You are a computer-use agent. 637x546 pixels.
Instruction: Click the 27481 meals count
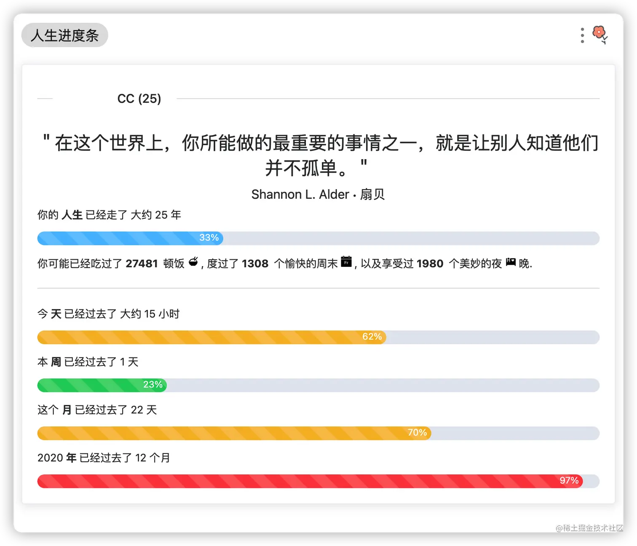(142, 264)
